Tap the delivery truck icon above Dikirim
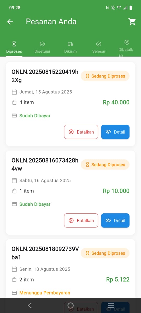141x313 pixels. 70,44
